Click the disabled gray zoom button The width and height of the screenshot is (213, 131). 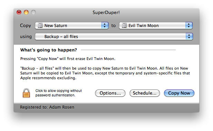pyautogui.click(x=33, y=12)
